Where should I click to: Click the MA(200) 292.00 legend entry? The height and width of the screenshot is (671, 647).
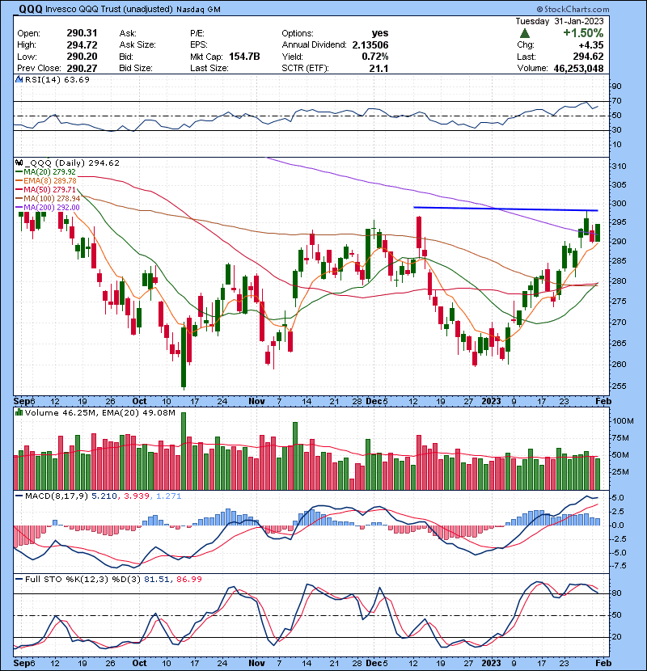click(x=52, y=208)
